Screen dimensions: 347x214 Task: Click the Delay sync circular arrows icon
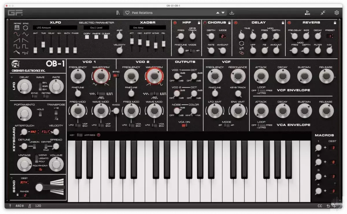click(241, 43)
